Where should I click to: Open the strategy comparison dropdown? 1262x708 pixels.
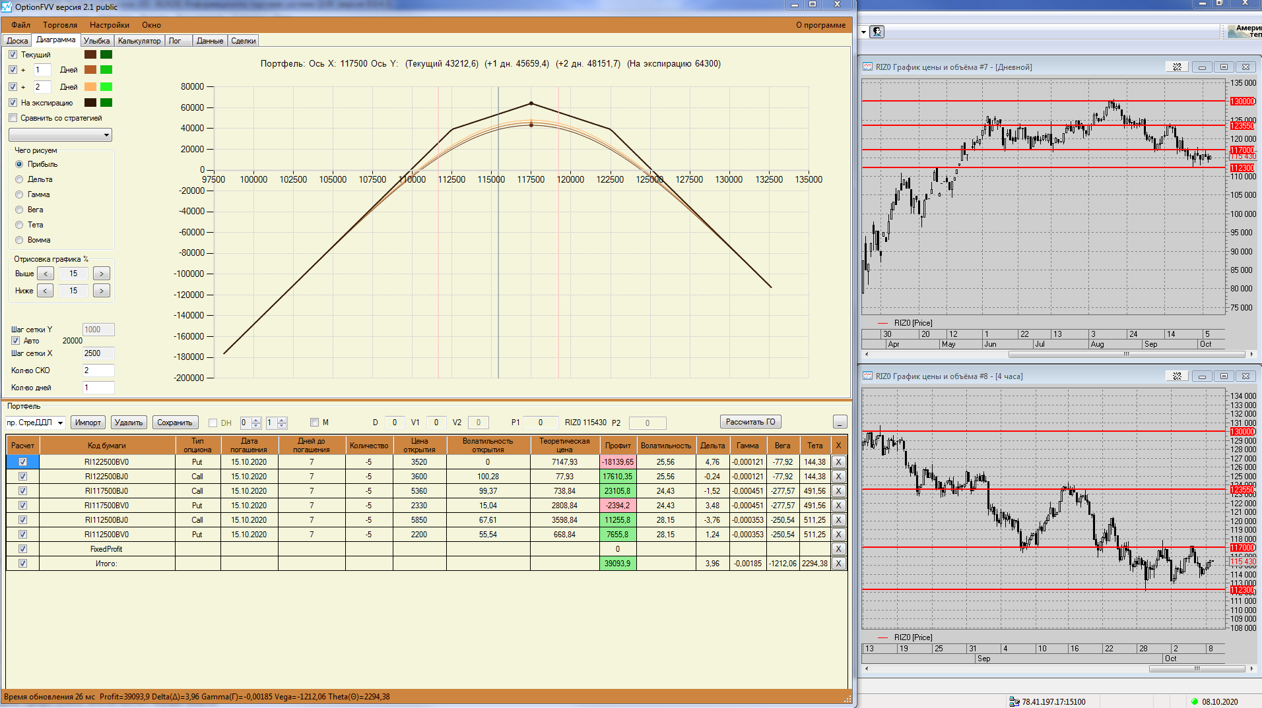pyautogui.click(x=60, y=134)
